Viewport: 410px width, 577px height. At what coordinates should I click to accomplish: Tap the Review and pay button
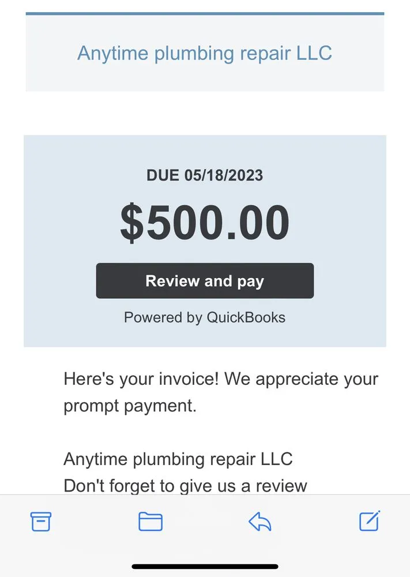click(x=205, y=281)
